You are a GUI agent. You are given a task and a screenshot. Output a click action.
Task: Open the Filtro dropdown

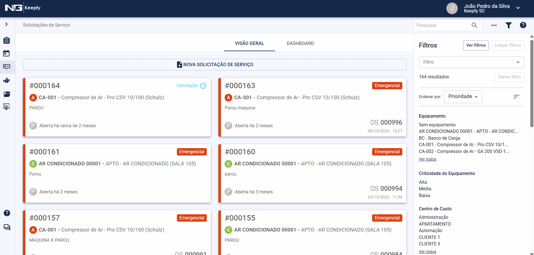(471, 62)
